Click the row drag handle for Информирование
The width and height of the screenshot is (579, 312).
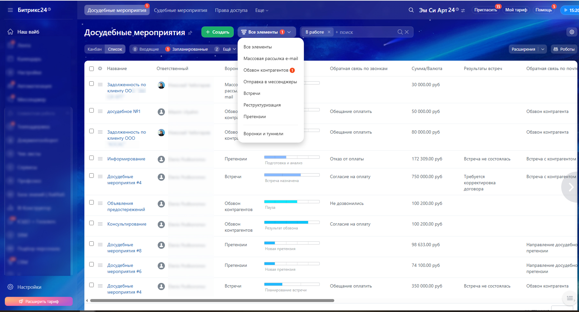(x=100, y=159)
